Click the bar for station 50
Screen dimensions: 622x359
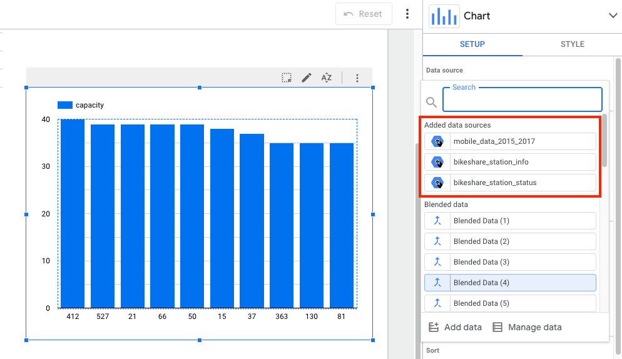pos(192,216)
